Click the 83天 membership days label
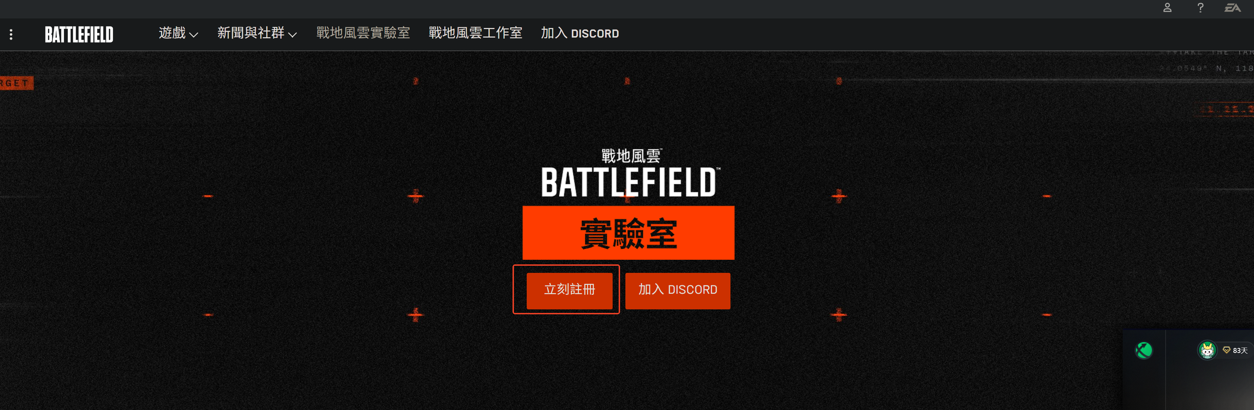 (x=1240, y=350)
